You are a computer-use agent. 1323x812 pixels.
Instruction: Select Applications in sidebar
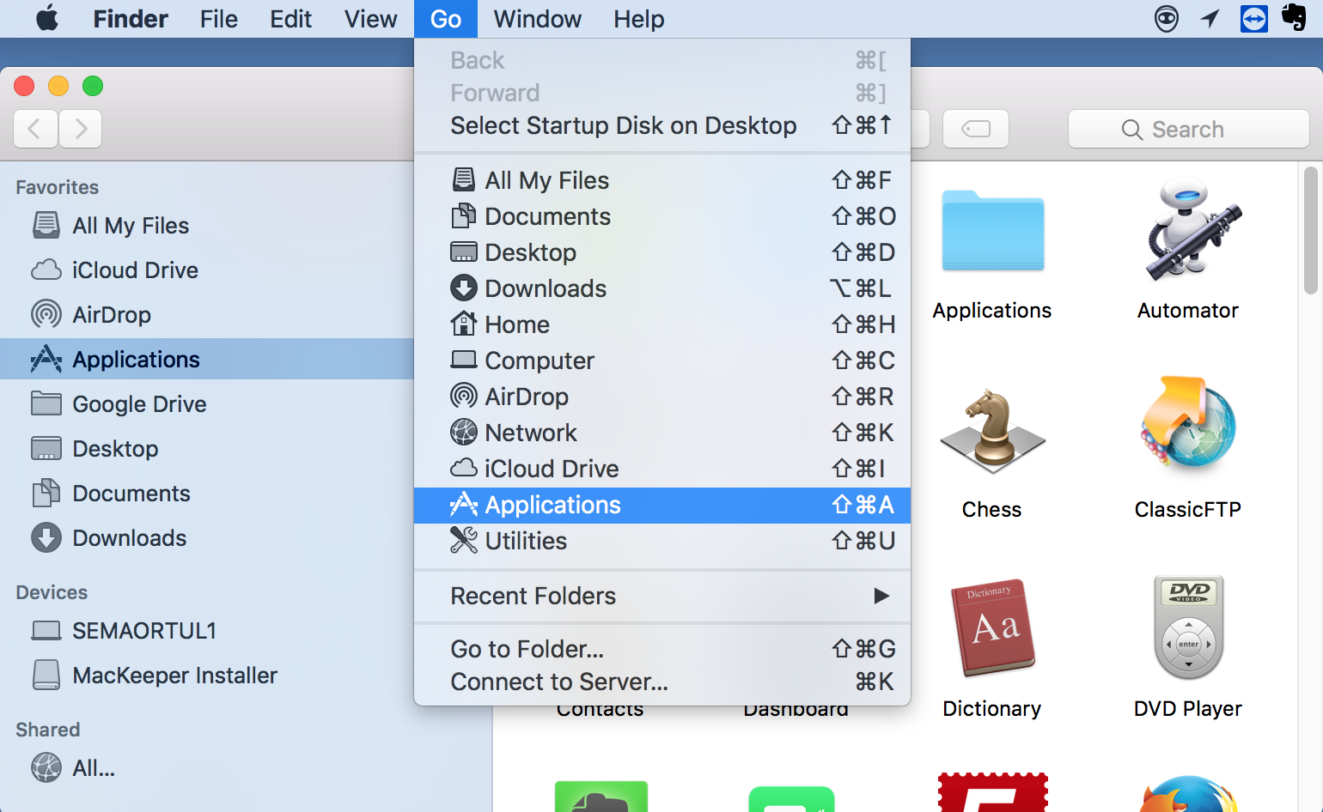207,359
